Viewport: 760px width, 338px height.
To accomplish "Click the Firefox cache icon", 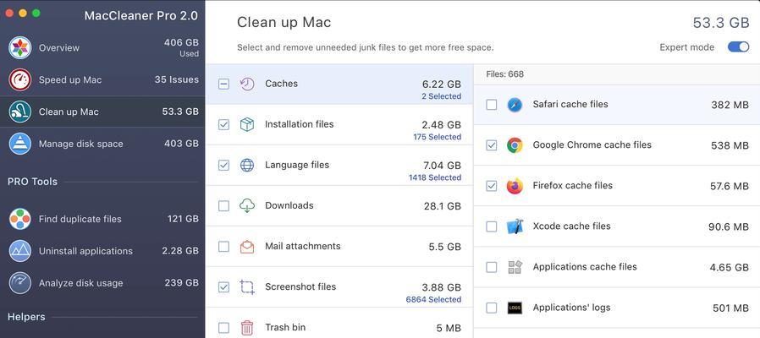I will point(515,186).
